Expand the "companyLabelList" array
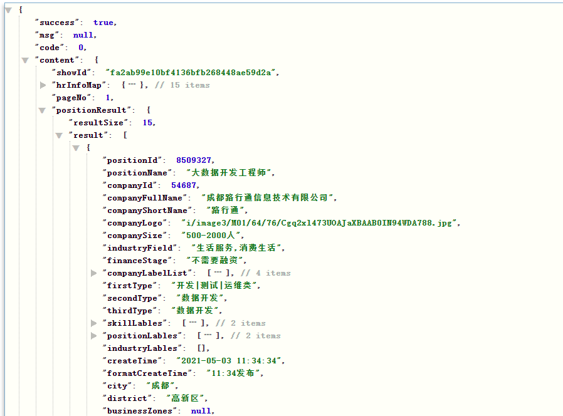 (93, 273)
